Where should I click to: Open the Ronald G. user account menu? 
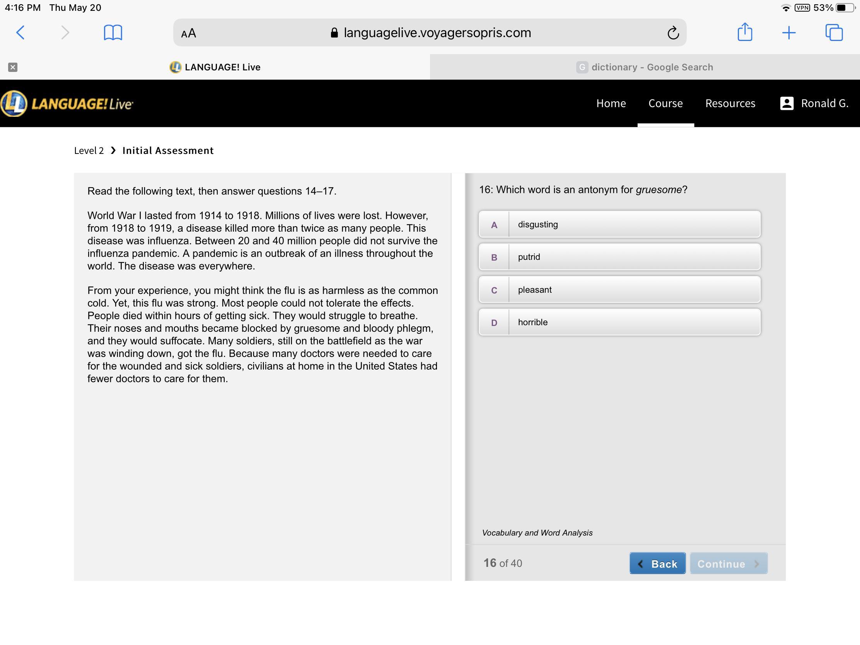814,103
